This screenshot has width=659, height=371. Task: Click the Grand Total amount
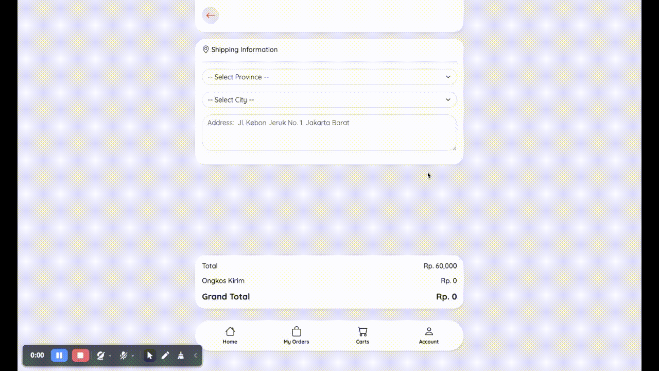click(x=446, y=297)
